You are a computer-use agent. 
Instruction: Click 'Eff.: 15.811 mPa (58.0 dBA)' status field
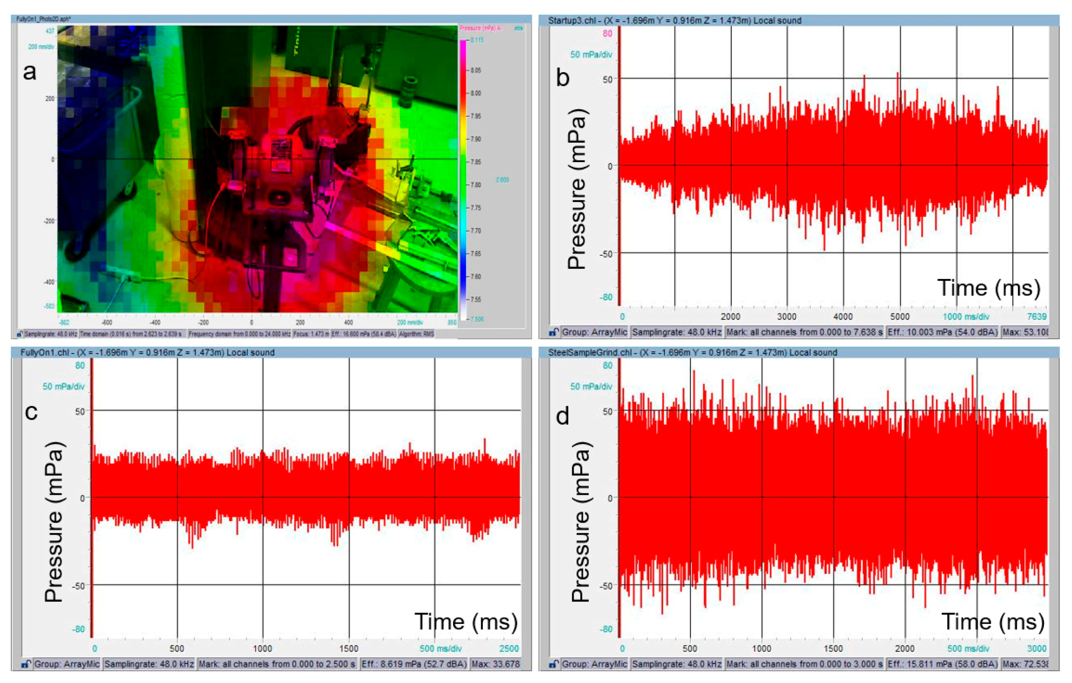[x=942, y=664]
